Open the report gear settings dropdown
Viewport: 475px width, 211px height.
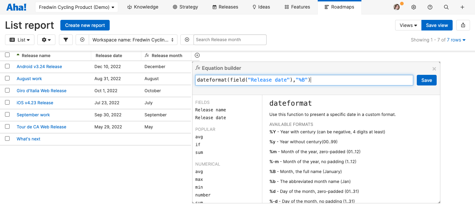click(46, 40)
